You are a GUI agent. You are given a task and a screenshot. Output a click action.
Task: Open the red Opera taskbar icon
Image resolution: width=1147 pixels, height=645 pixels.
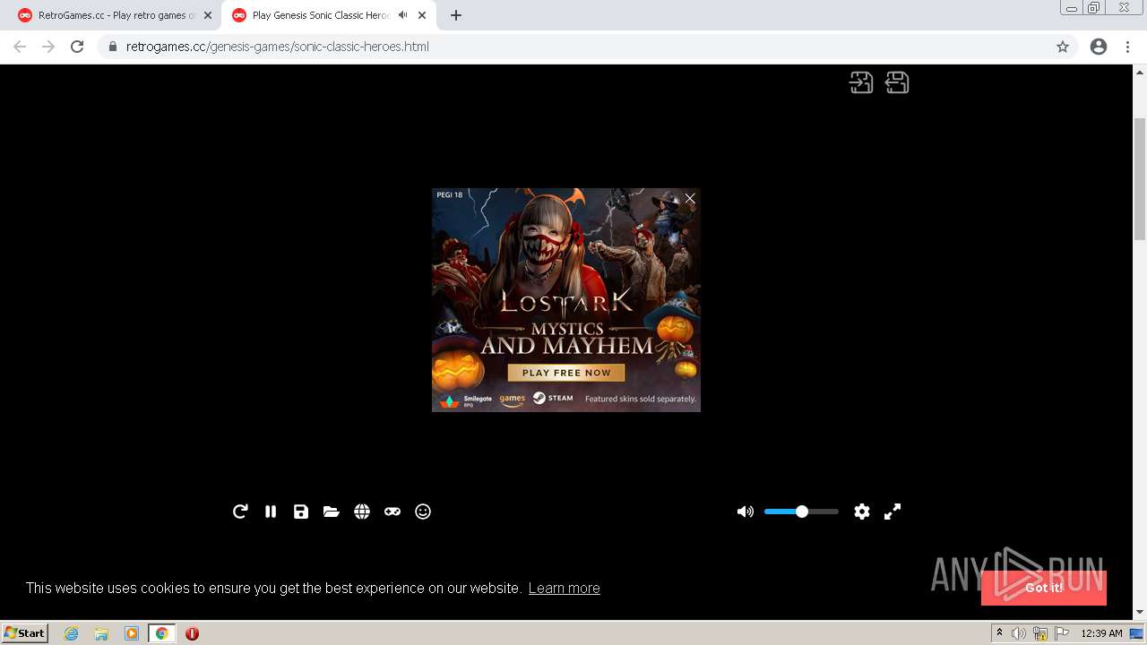192,633
